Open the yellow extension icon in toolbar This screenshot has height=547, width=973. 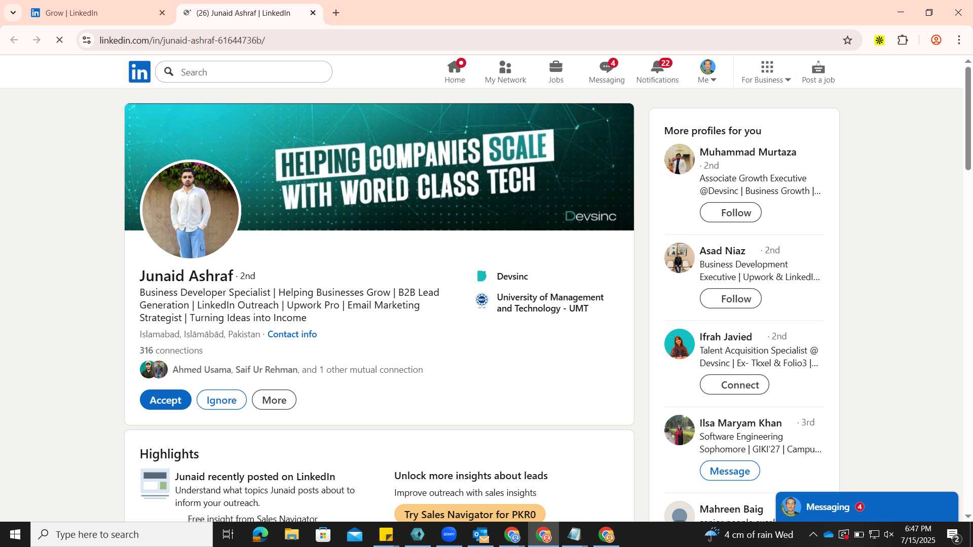879,40
